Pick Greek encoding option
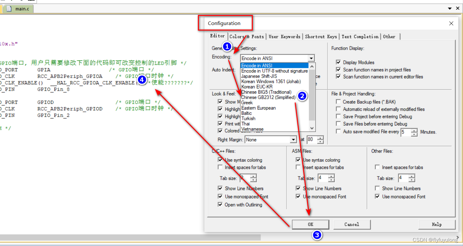This screenshot has width=463, height=246. 274,102
